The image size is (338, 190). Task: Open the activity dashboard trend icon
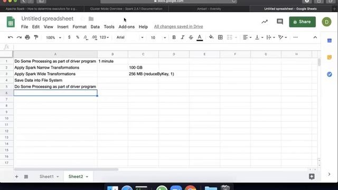coord(265,22)
